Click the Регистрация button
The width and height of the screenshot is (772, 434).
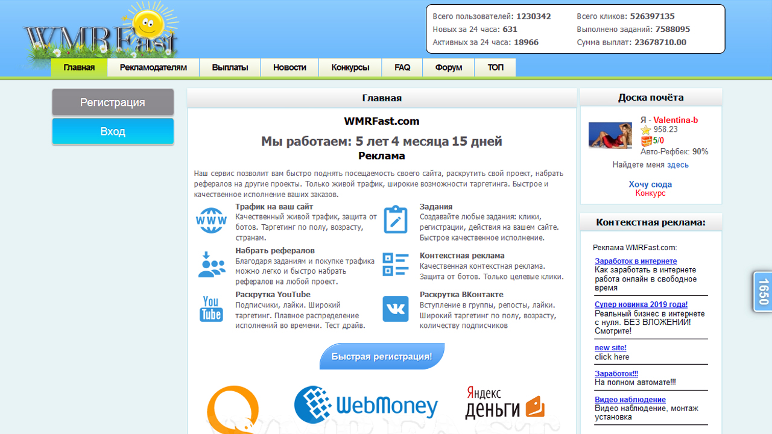point(113,102)
